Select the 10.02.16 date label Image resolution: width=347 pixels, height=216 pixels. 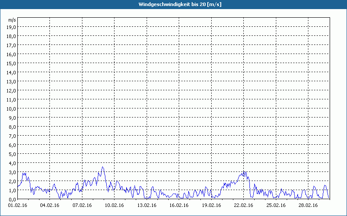pyautogui.click(x=115, y=206)
